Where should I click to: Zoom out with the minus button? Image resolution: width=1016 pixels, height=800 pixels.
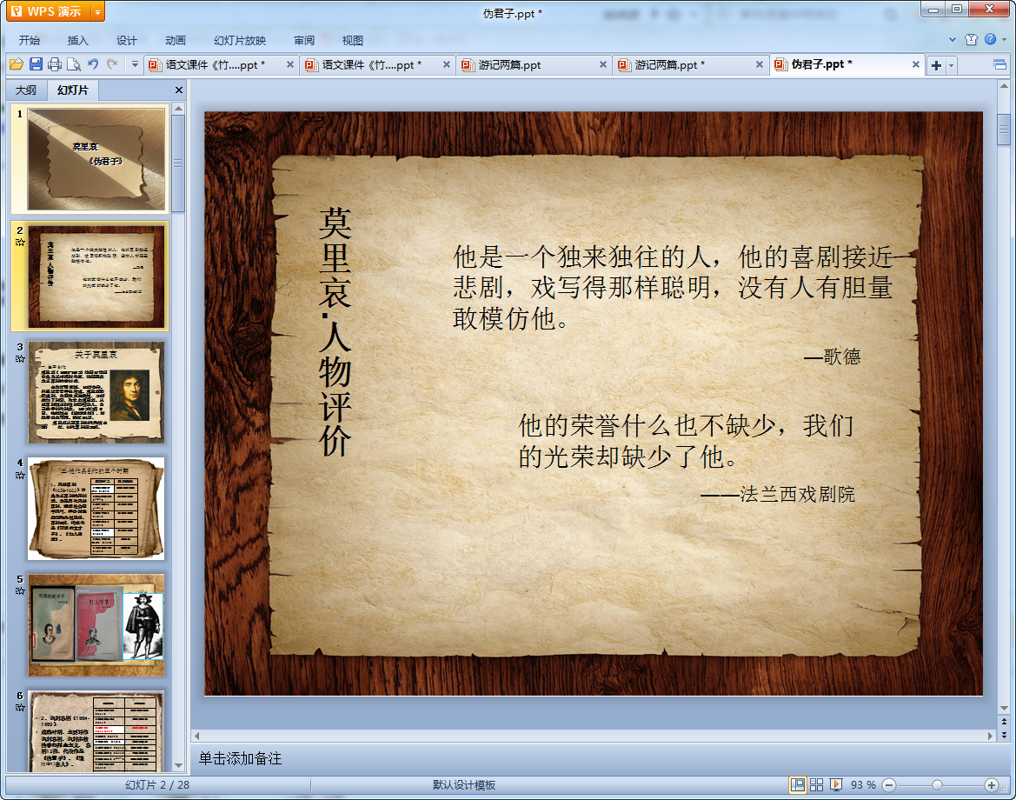click(890, 785)
